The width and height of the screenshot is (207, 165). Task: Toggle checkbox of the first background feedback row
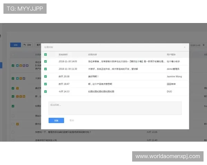tap(13, 66)
